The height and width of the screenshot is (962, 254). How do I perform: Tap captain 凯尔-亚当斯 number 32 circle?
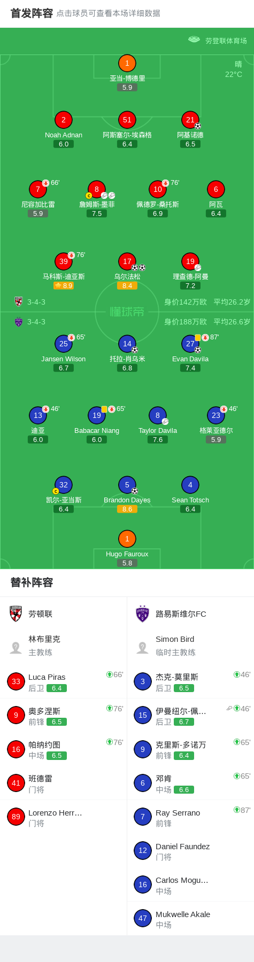64,485
